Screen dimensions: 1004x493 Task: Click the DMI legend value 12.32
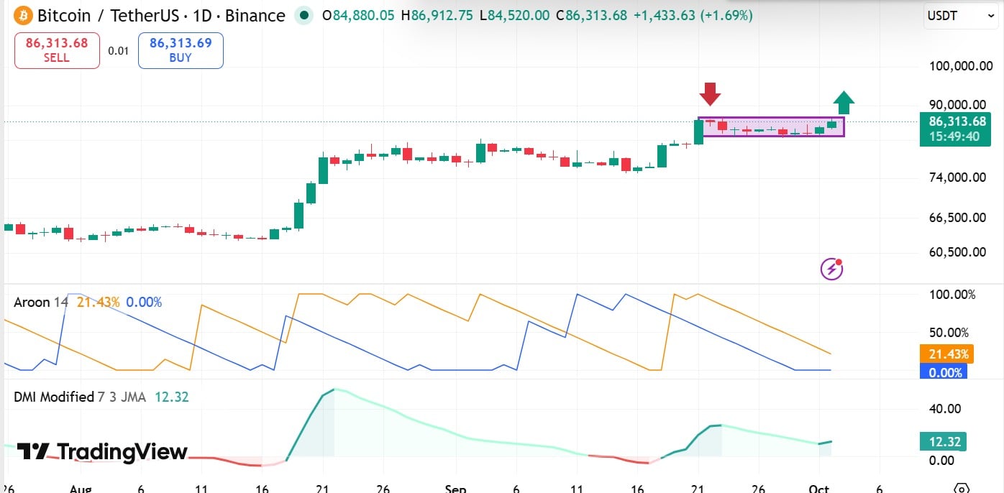click(172, 397)
